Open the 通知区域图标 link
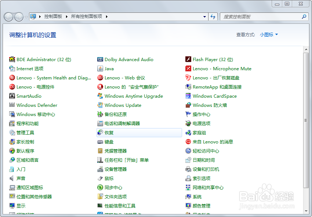 (30, 187)
